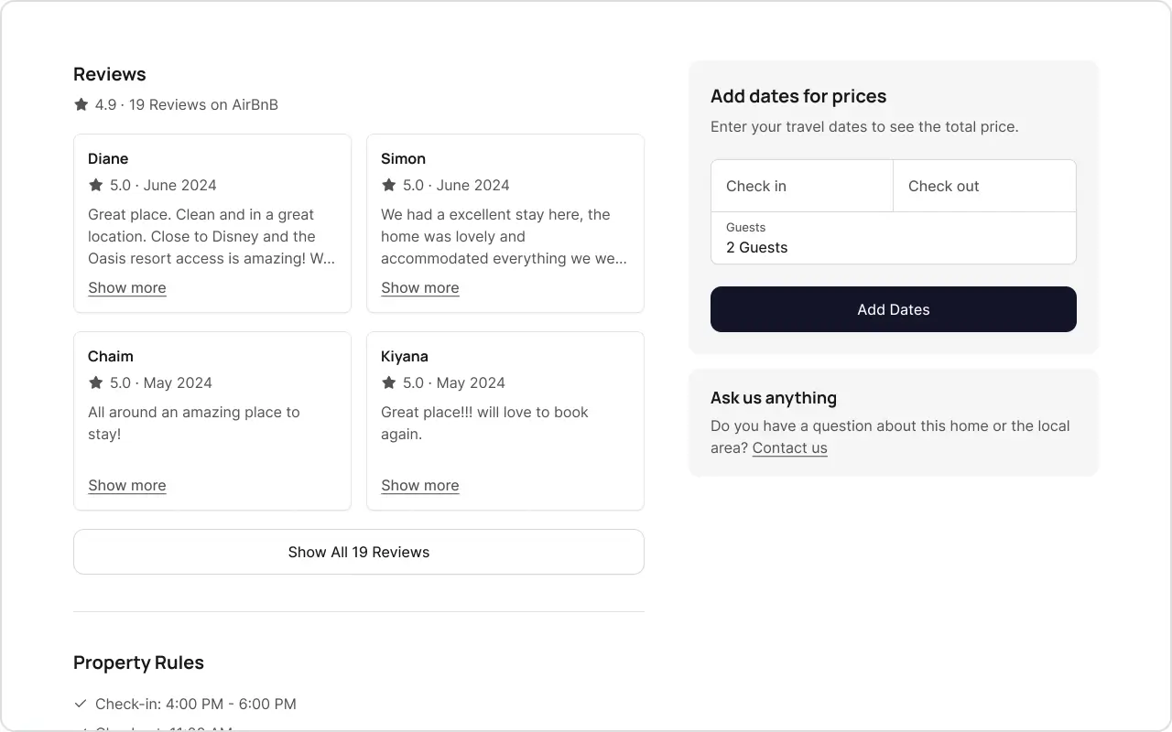The width and height of the screenshot is (1172, 732).
Task: Open the Guests selector showing 2 Guests
Action: tap(893, 238)
